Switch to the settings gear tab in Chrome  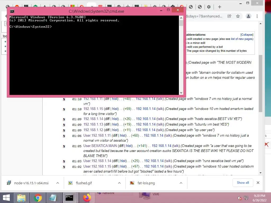(x=209, y=7)
